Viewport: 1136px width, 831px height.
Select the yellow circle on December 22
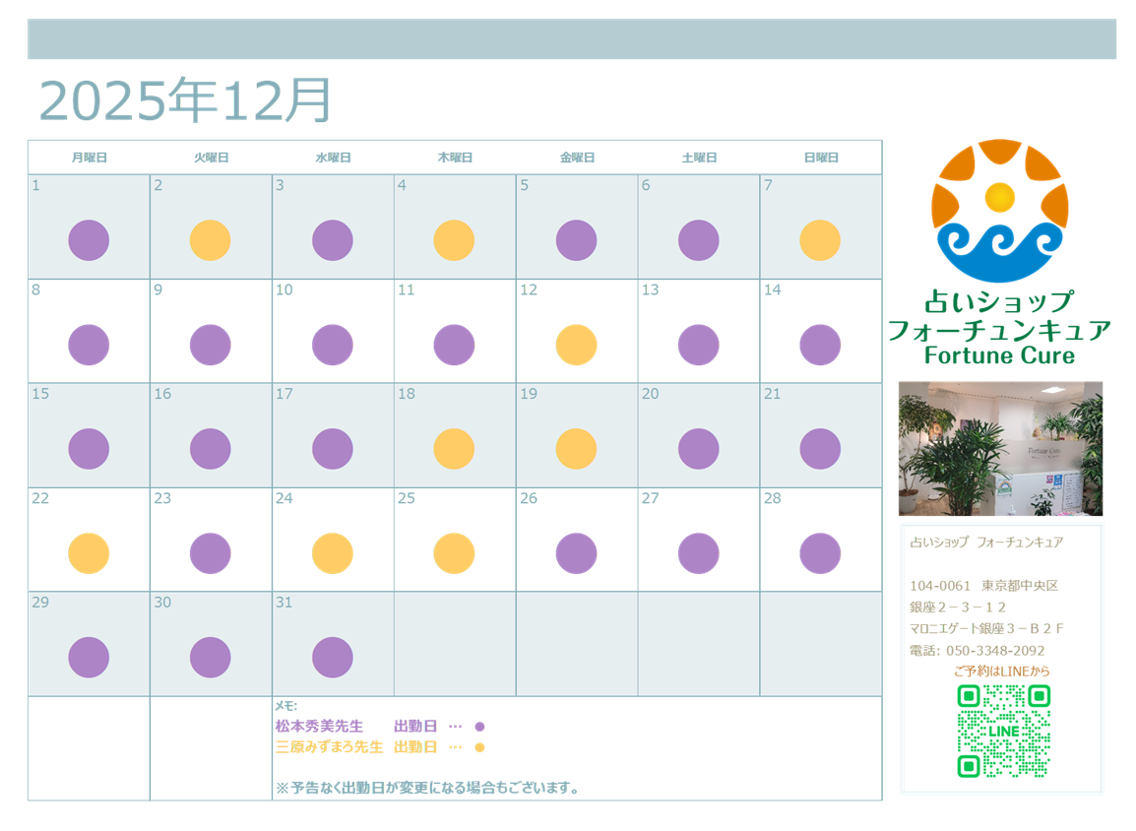[x=89, y=553]
